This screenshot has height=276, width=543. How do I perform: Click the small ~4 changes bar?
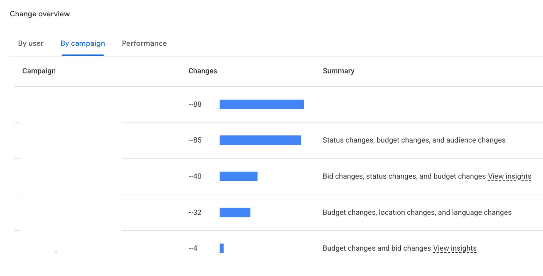pyautogui.click(x=222, y=248)
